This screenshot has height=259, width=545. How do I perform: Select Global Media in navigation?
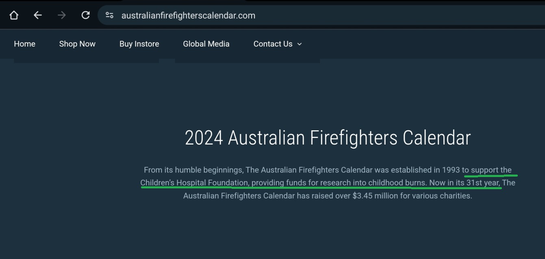(206, 44)
